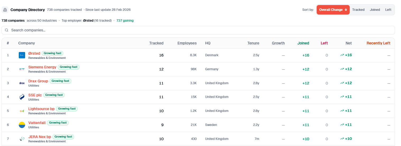Screen dimensions: 401x146
Task: Click the Growing fast badge beside Lightsource bp
Action: 67,109
